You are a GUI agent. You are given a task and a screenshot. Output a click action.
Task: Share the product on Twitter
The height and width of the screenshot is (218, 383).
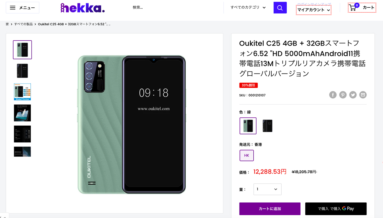pyautogui.click(x=353, y=95)
